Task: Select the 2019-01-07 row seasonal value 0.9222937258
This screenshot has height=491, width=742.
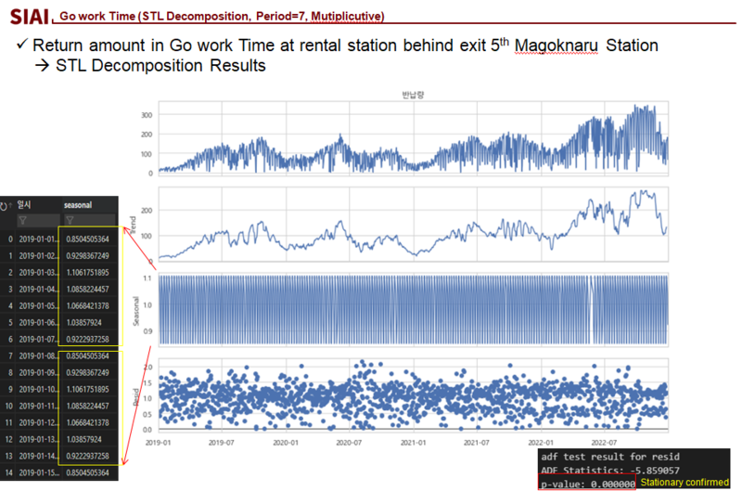Action: point(89,339)
